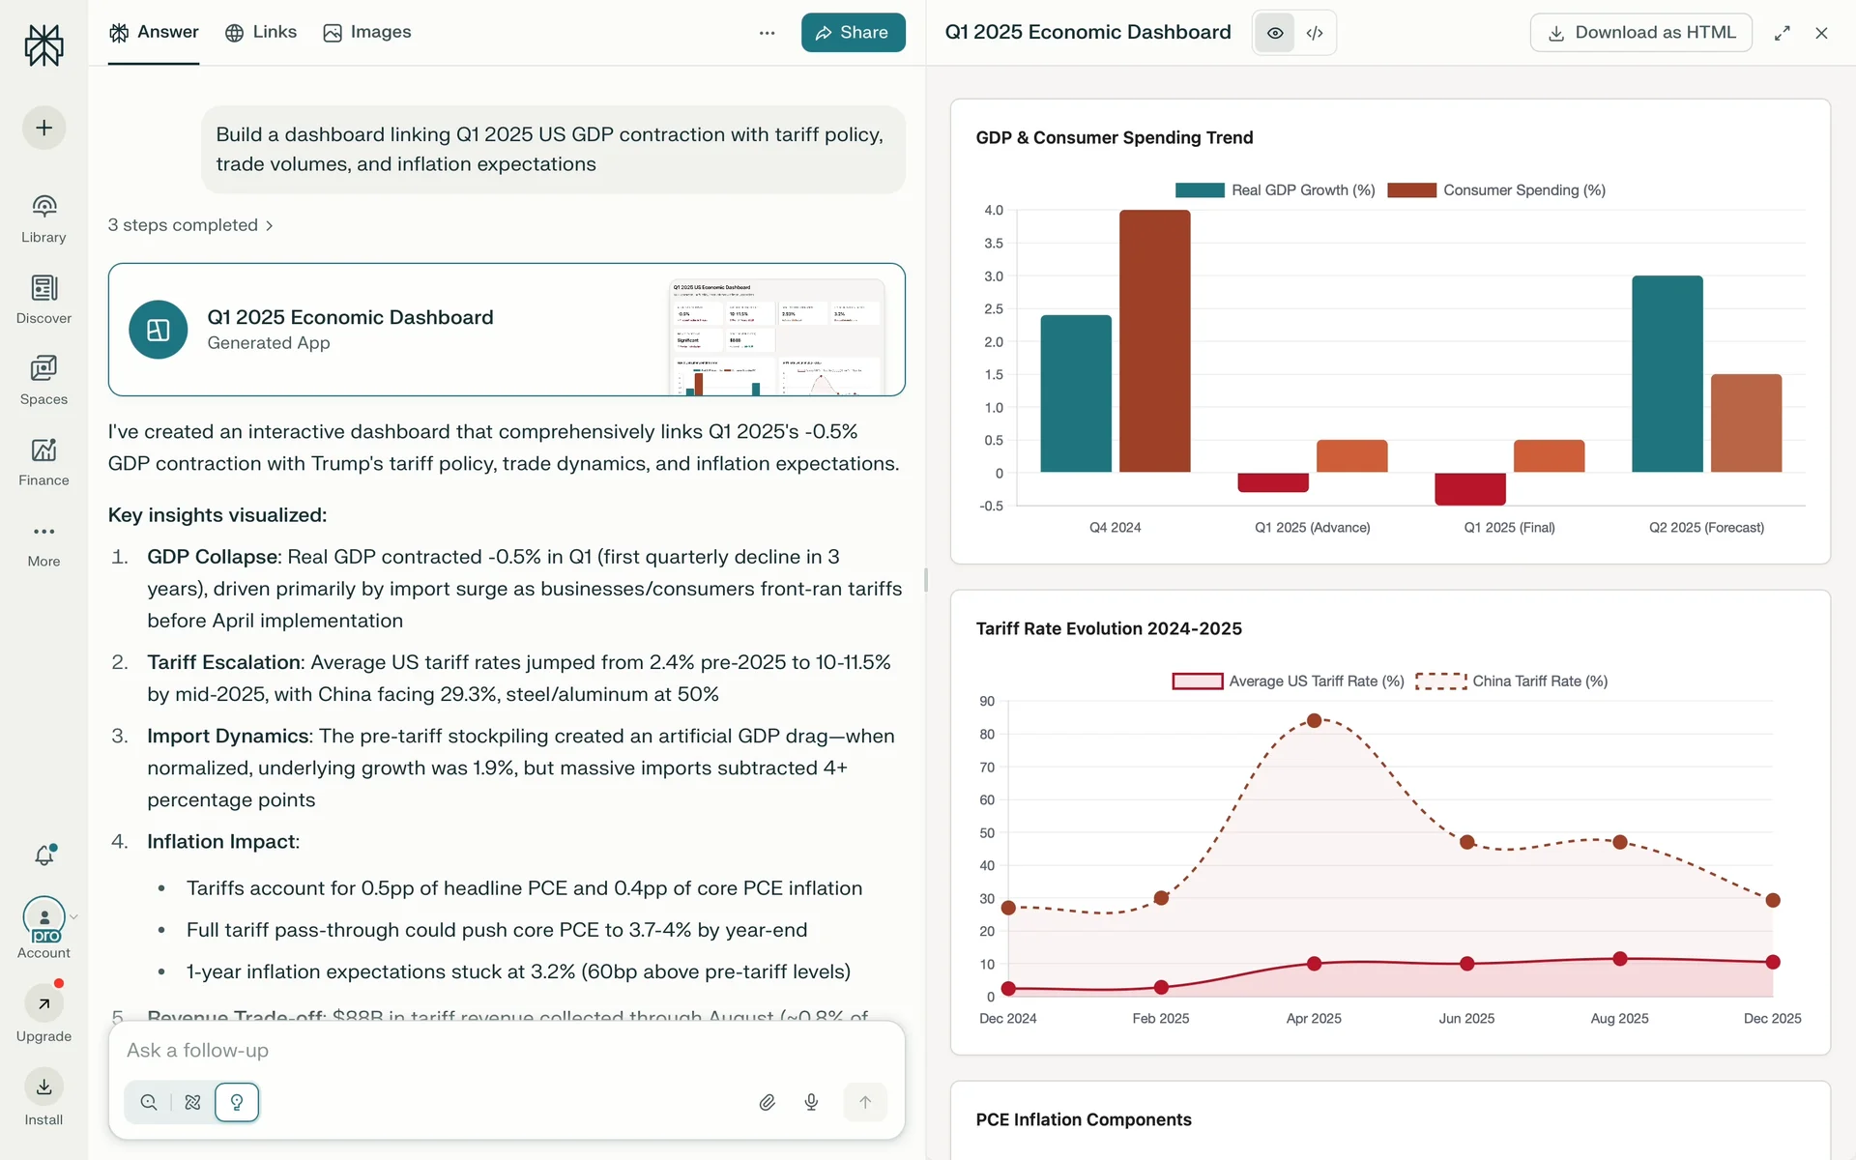Open the three-dot thread options menu

tap(767, 33)
